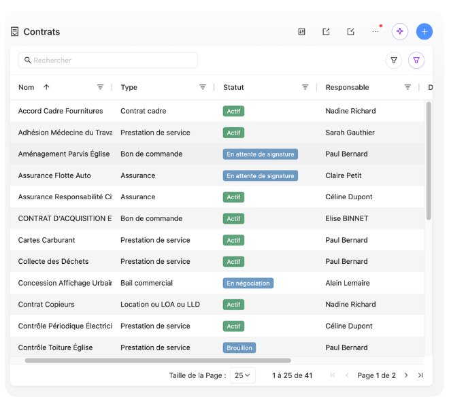Go to the next page
This screenshot has width=449, height=408.
pos(406,375)
